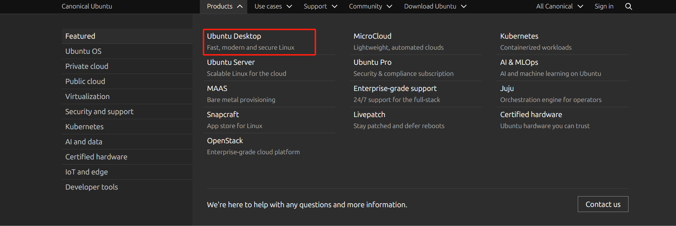Select Kubernetes in the side list
The height and width of the screenshot is (226, 676).
click(x=127, y=127)
